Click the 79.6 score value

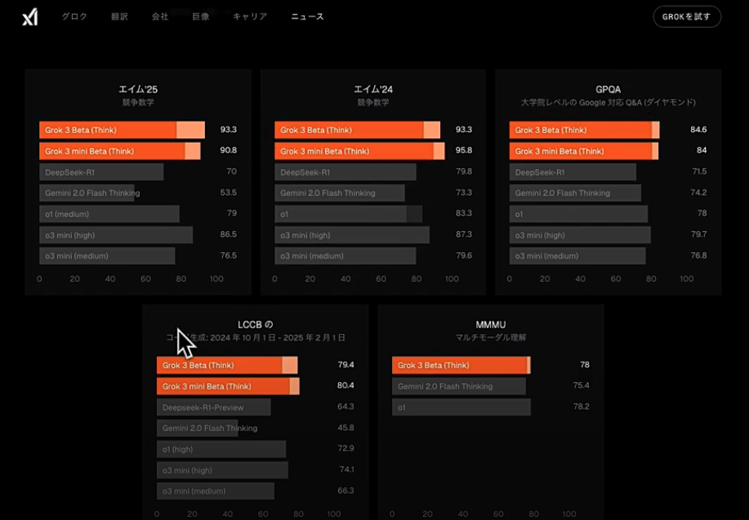(464, 256)
